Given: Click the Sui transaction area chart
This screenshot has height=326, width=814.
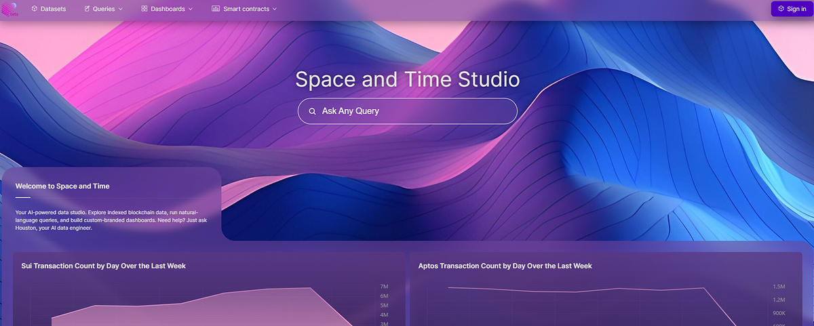Looking at the screenshot, I should pyautogui.click(x=203, y=306).
